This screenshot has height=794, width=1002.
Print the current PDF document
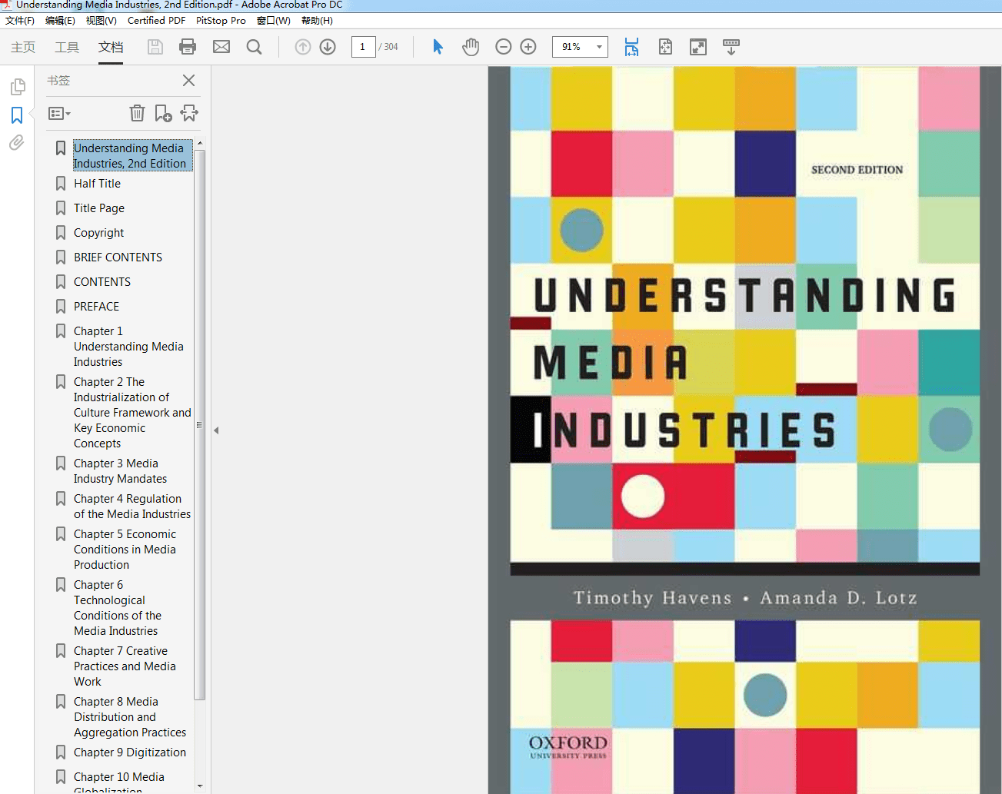click(x=188, y=47)
